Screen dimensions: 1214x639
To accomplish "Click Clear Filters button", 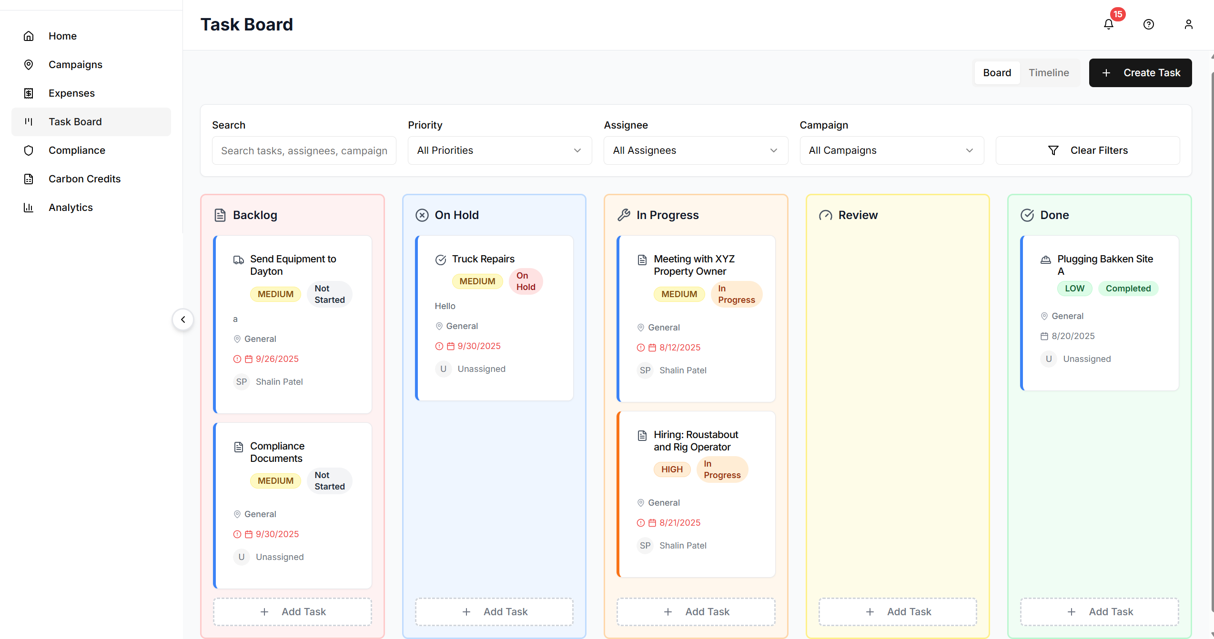I will pyautogui.click(x=1088, y=150).
